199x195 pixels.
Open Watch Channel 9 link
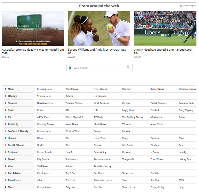click(x=74, y=117)
